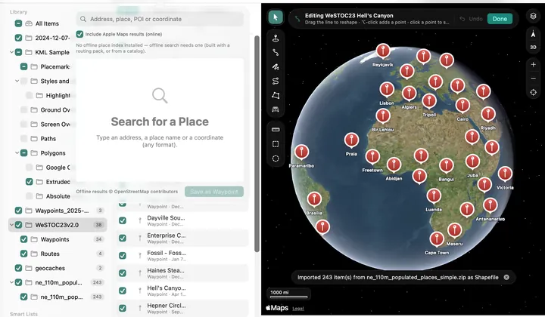Toggle the 3D map view
The height and width of the screenshot is (317, 545).
click(x=533, y=47)
